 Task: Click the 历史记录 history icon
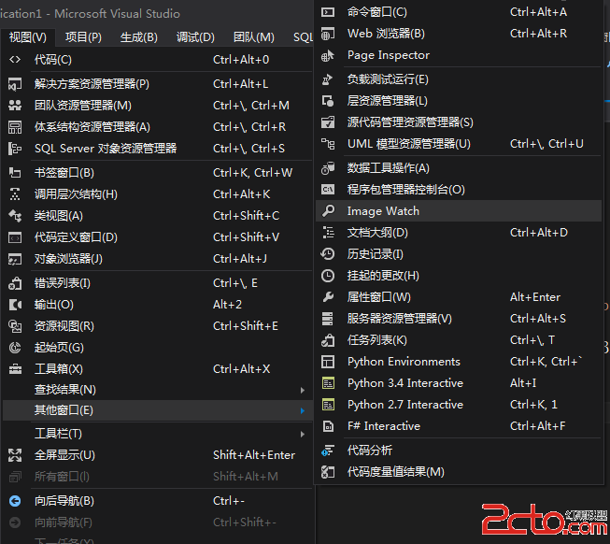point(328,254)
